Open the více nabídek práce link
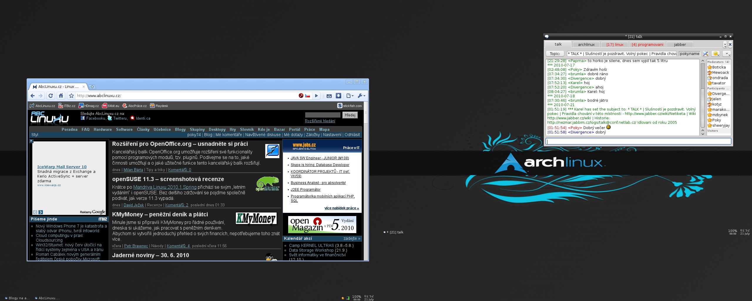The image size is (752, 301). (342, 208)
